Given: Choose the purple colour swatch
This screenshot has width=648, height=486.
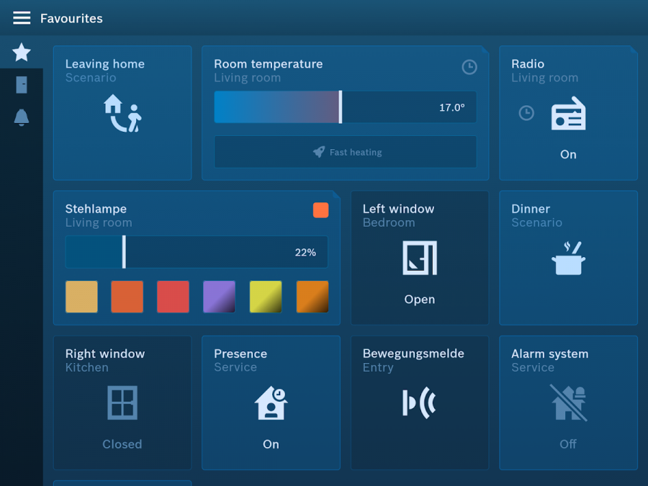Looking at the screenshot, I should coord(219,297).
